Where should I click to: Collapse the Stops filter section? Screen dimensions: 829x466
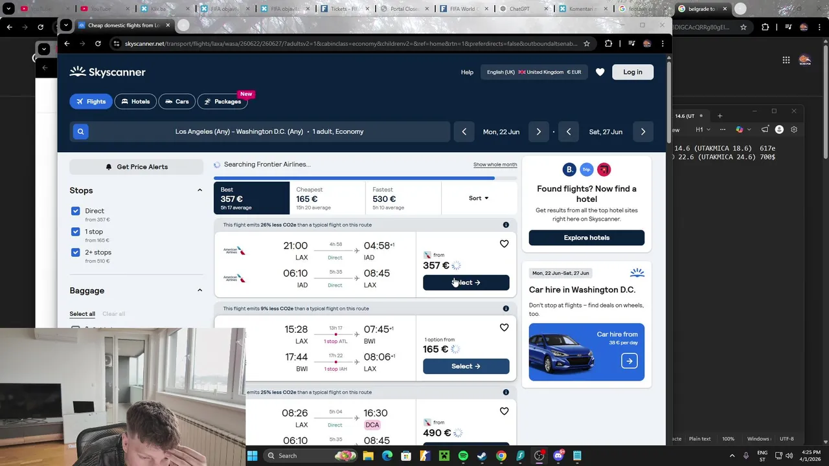pyautogui.click(x=199, y=190)
